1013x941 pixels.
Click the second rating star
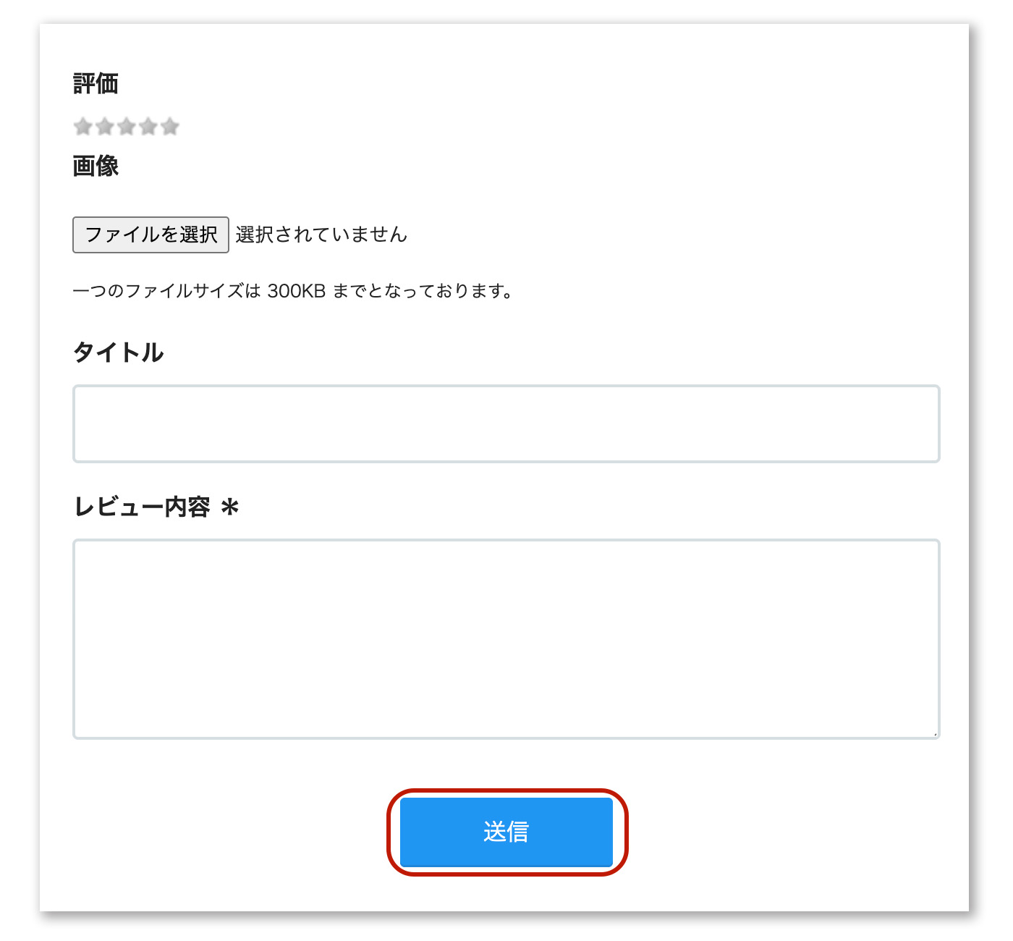[x=105, y=127]
